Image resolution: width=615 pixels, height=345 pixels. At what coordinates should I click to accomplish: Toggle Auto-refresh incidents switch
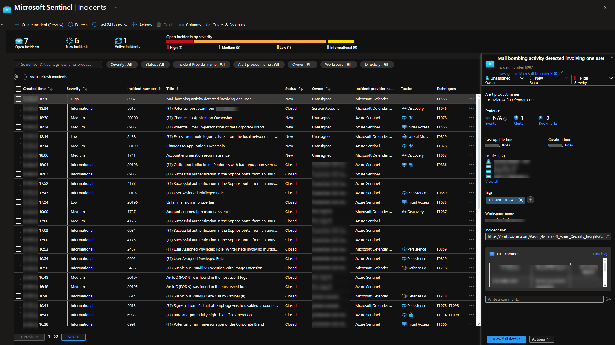click(x=20, y=77)
